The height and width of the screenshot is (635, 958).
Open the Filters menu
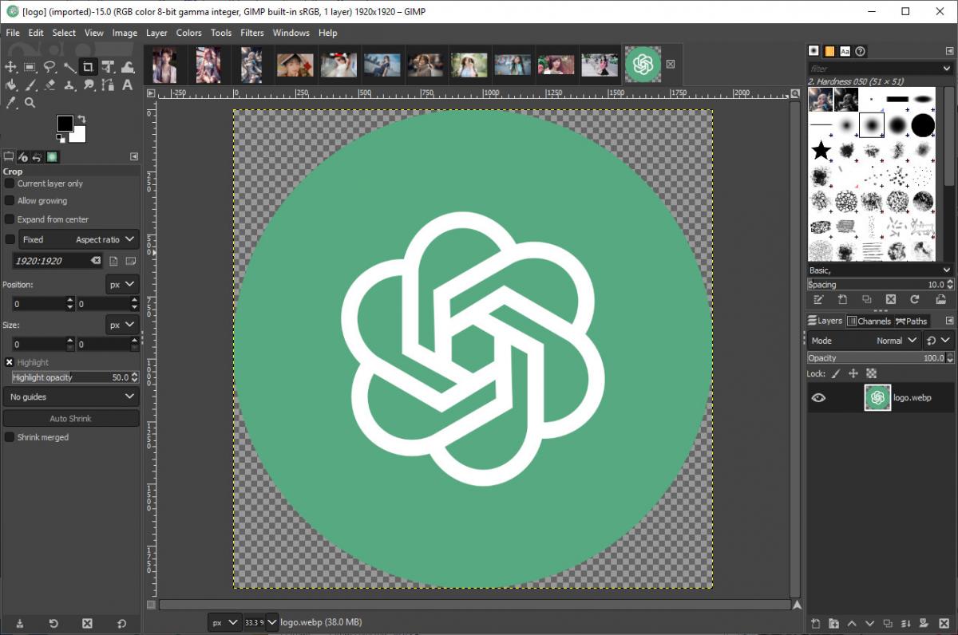coord(251,33)
